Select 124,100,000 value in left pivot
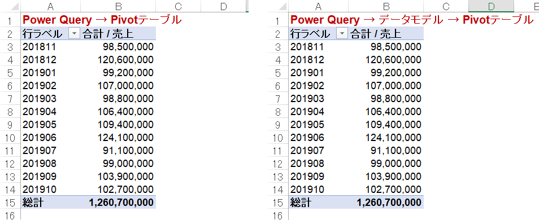The height and width of the screenshot is (220, 539). point(125,138)
